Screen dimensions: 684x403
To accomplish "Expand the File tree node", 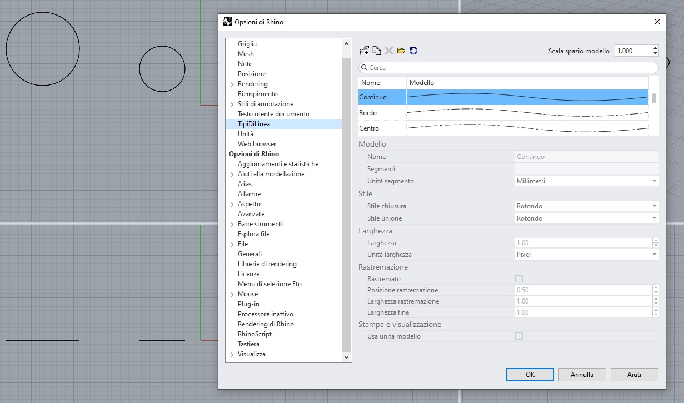I will (x=232, y=245).
